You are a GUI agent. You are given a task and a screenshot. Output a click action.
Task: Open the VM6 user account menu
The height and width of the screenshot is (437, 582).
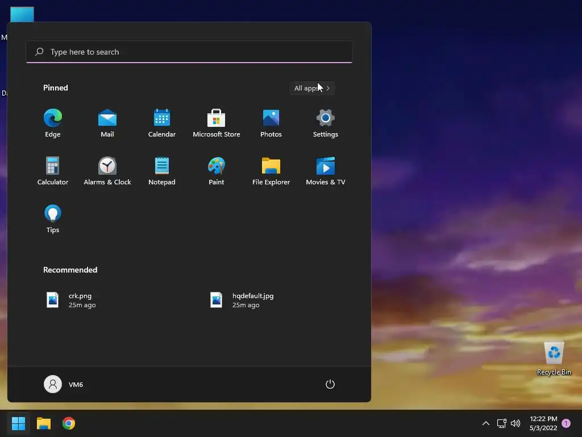point(64,384)
